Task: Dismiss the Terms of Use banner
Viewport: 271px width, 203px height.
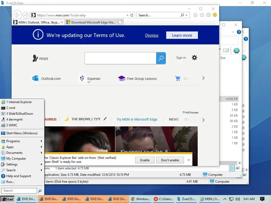Action: tap(152, 35)
